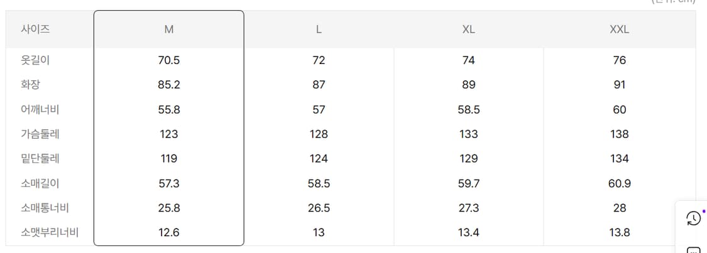The height and width of the screenshot is (253, 707).
Task: Open the chat bubble icon below history
Action: 693,250
